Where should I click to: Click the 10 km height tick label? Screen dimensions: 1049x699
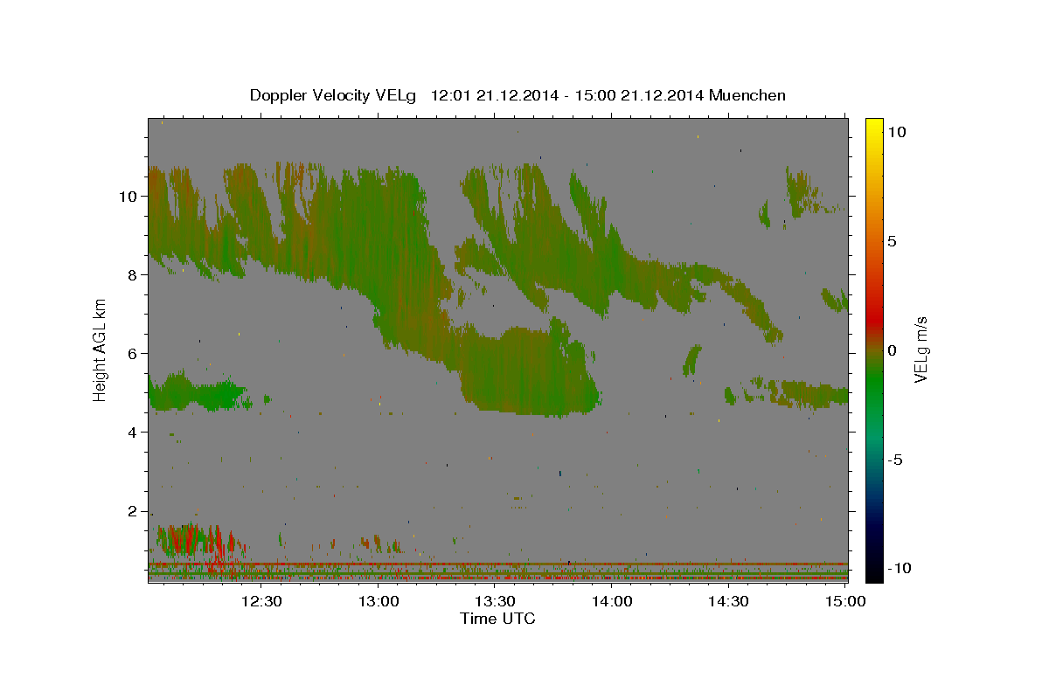(128, 196)
